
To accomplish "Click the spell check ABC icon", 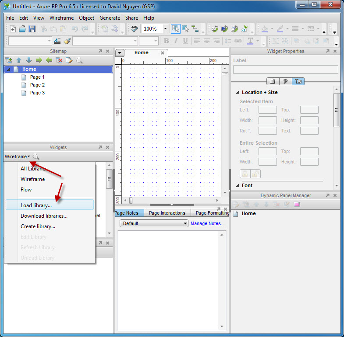I will click(135, 29).
